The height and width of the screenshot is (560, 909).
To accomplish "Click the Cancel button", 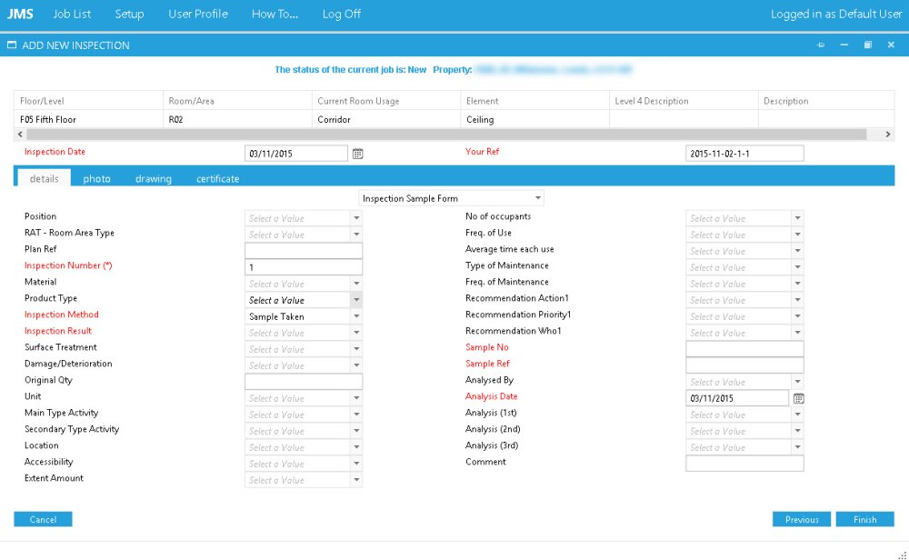I will point(43,519).
